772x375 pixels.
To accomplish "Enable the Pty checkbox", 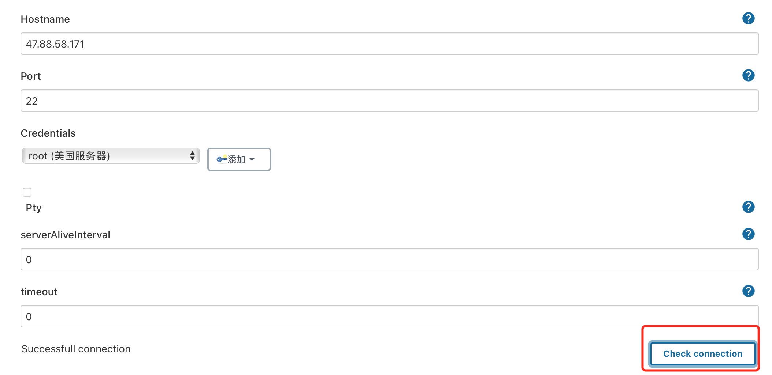I will pyautogui.click(x=27, y=192).
